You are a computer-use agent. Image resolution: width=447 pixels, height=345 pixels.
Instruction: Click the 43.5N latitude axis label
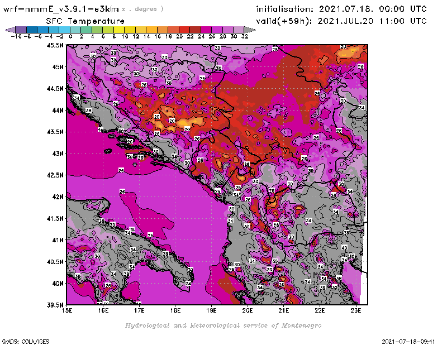click(x=55, y=132)
